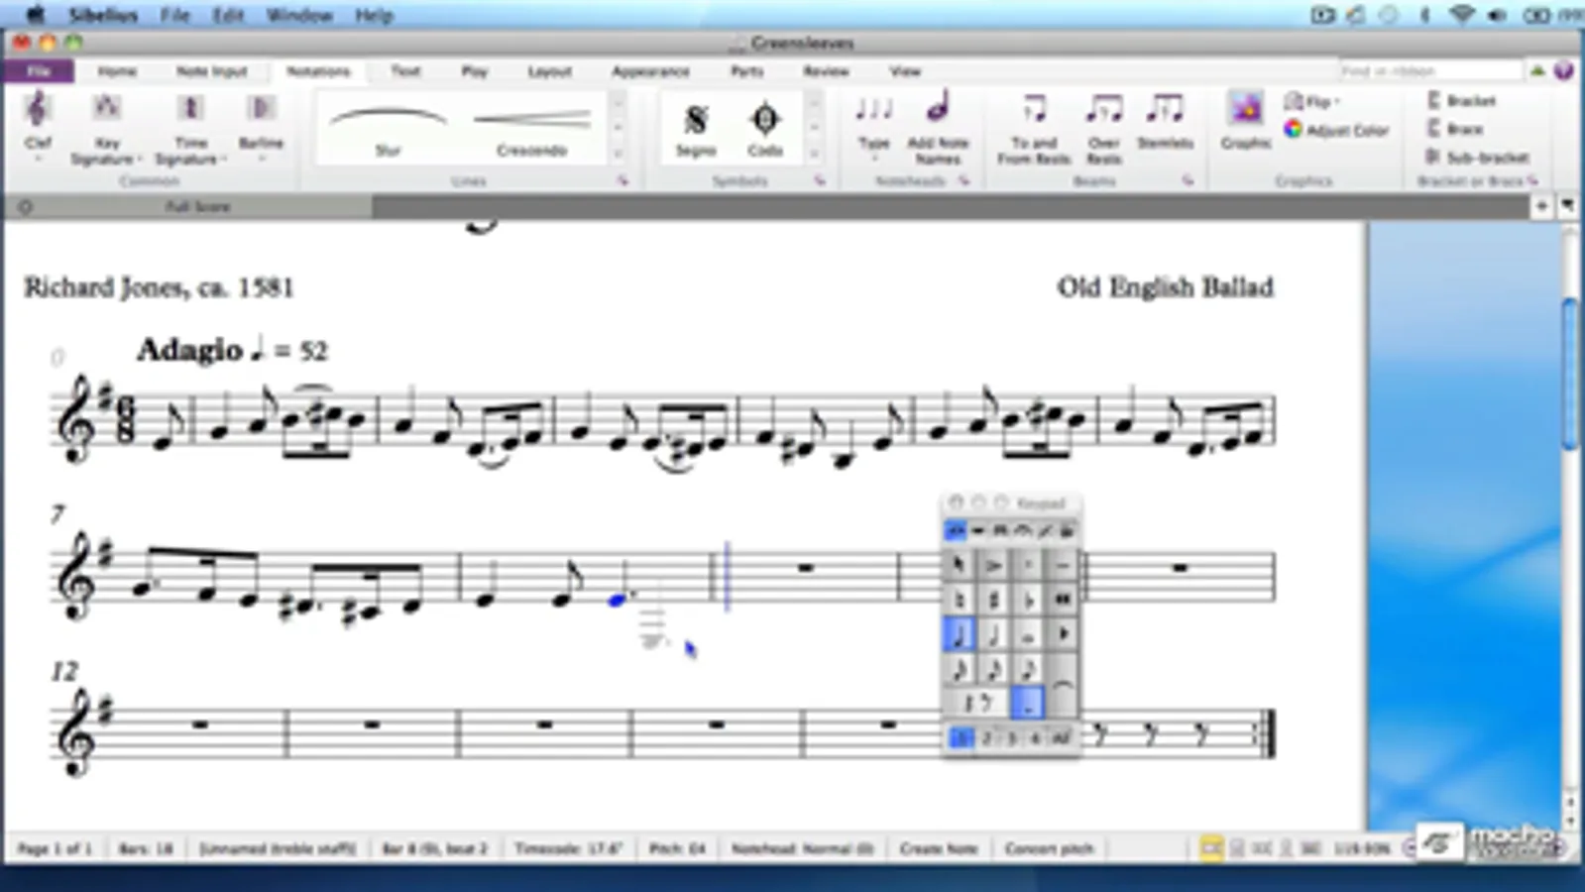The width and height of the screenshot is (1585, 892).
Task: Click the Graphic import icon
Action: pyautogui.click(x=1246, y=120)
